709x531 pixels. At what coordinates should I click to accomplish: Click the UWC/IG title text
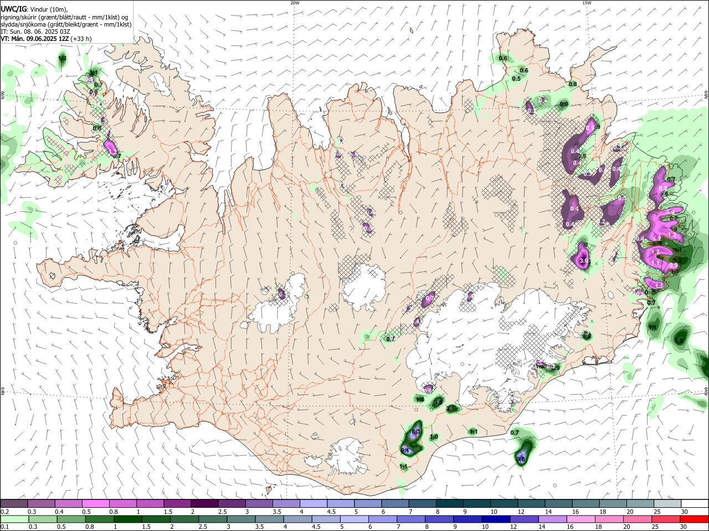[x=13, y=9]
